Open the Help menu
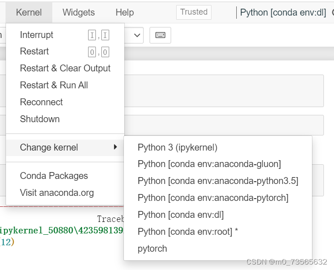The image size is (334, 270). (x=125, y=12)
